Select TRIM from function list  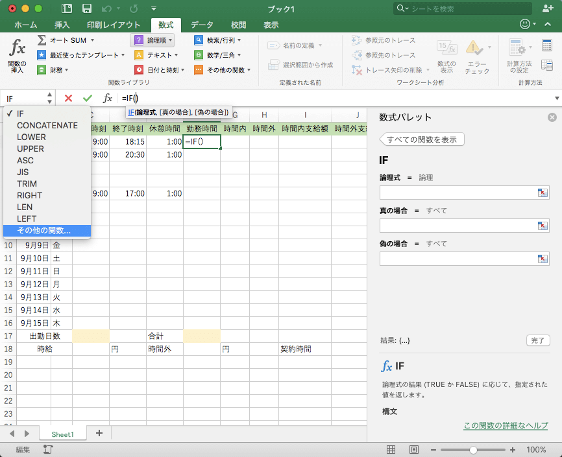coord(47,183)
